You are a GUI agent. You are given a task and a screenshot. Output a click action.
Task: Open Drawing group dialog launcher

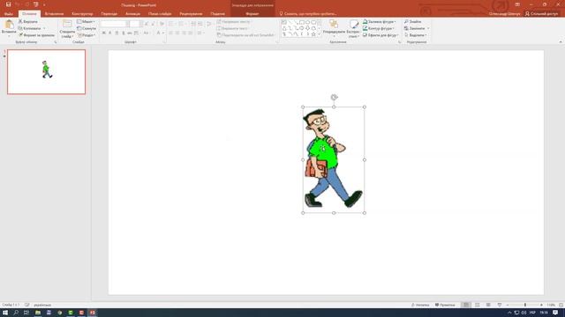pyautogui.click(x=399, y=42)
